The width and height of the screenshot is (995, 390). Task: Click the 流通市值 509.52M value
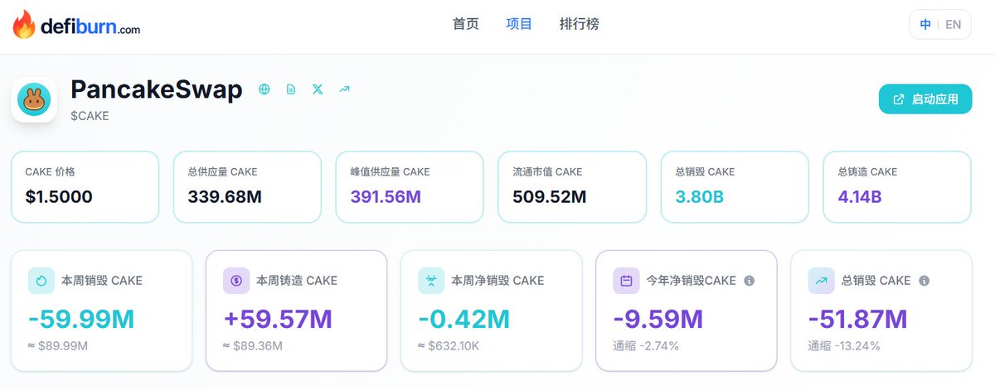pos(550,196)
